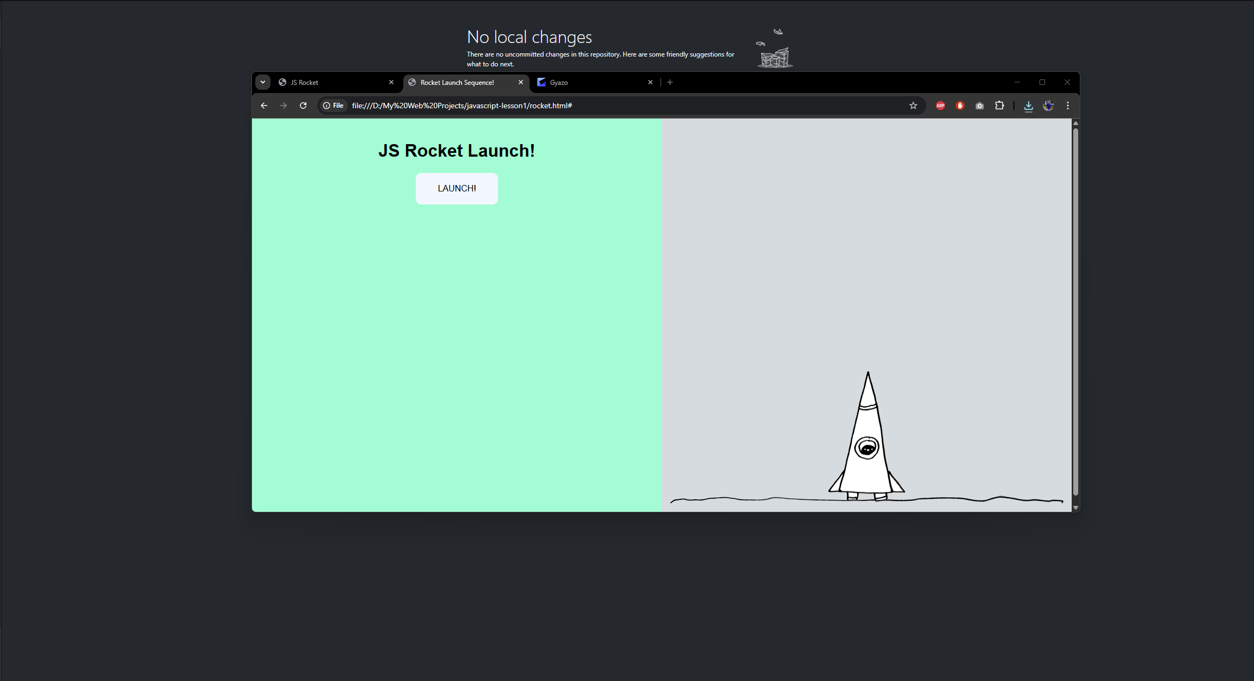View site info via the File icon
The height and width of the screenshot is (681, 1254).
334,106
